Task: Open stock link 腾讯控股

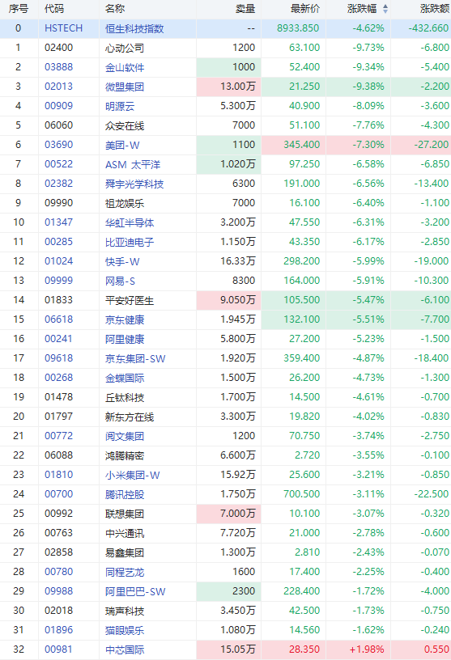Action: pos(125,494)
